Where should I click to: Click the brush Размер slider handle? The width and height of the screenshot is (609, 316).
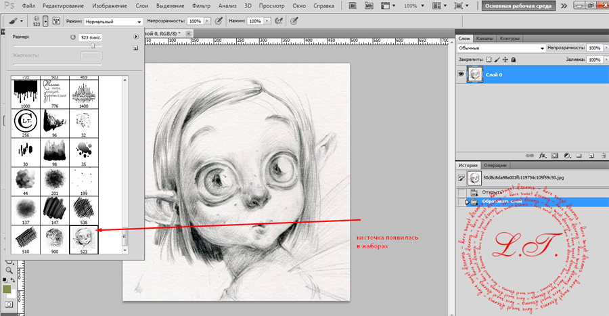pos(93,45)
